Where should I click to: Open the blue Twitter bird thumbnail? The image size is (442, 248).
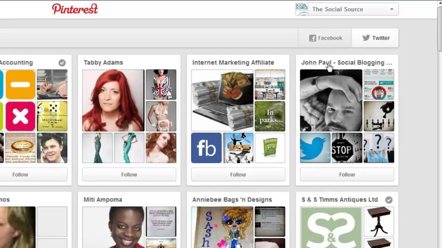point(315,148)
